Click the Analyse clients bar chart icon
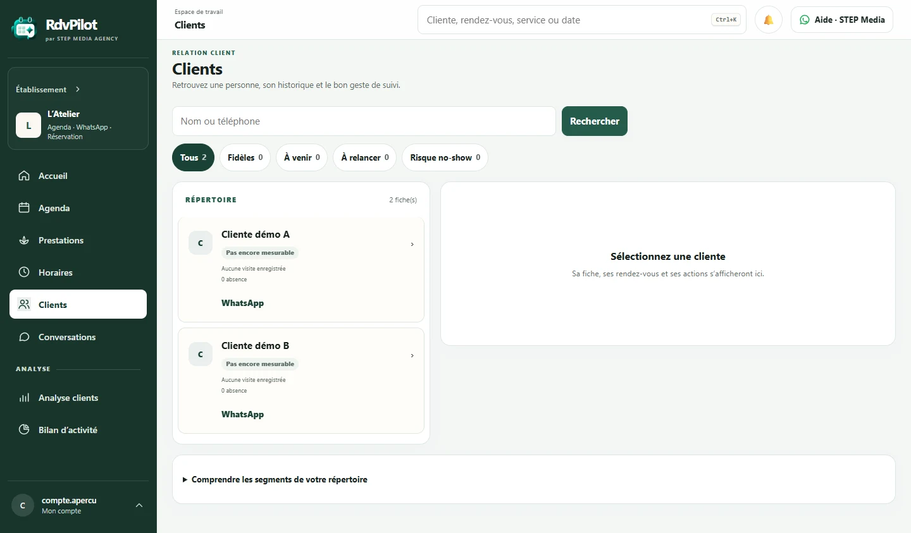911x533 pixels. click(x=24, y=398)
